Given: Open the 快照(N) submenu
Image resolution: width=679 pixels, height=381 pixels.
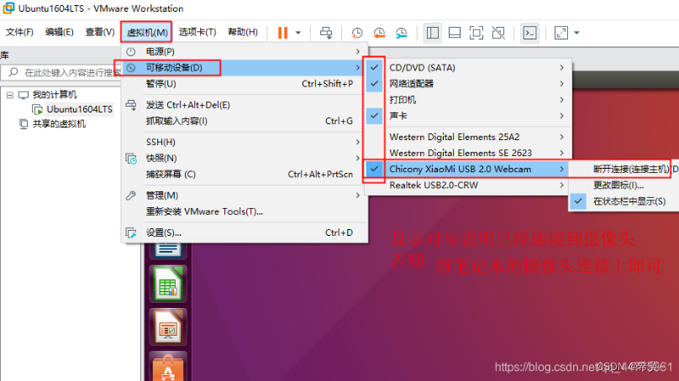Looking at the screenshot, I should [245, 158].
